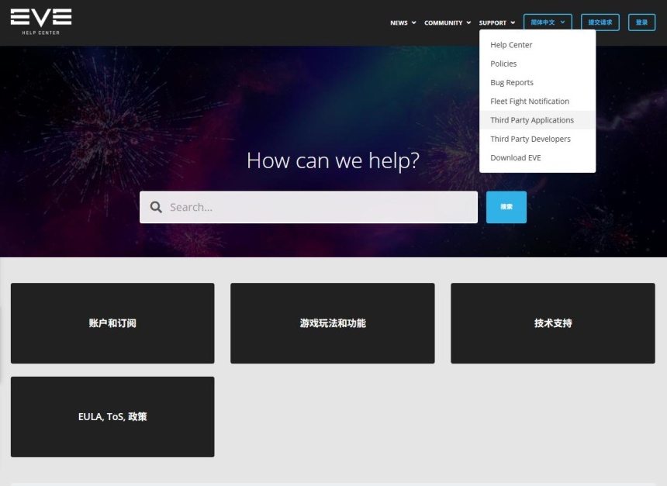The height and width of the screenshot is (486, 667).
Task: Click the EVE Help Center logo
Action: pyautogui.click(x=41, y=21)
